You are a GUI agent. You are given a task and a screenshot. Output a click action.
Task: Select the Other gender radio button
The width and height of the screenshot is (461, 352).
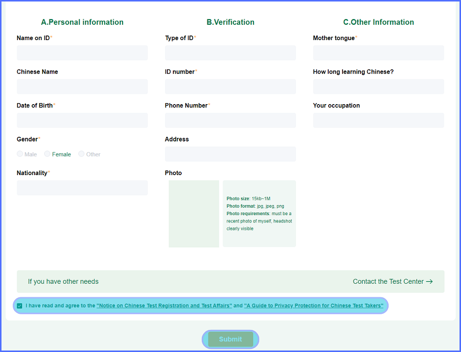(82, 154)
